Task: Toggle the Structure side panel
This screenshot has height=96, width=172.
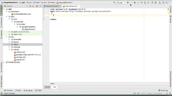Action: pos(1,22)
